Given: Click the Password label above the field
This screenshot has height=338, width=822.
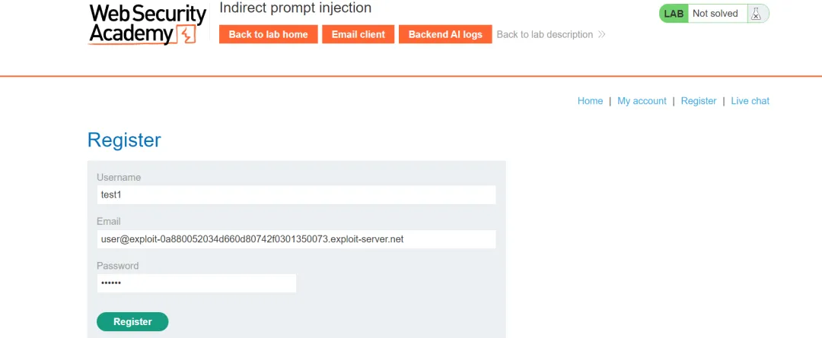Looking at the screenshot, I should pos(117,266).
